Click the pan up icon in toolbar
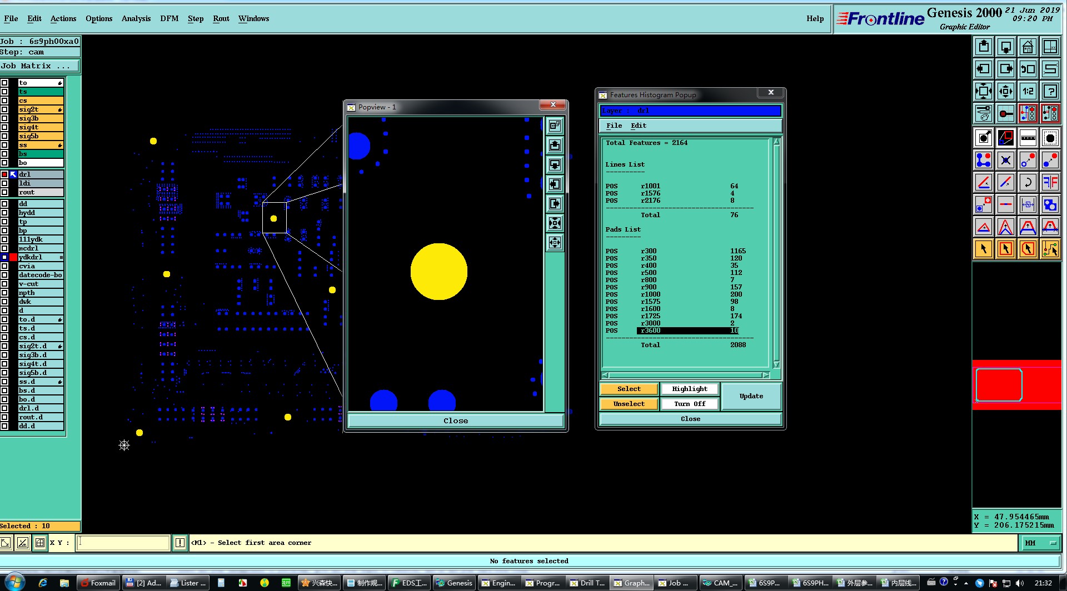 coord(984,47)
